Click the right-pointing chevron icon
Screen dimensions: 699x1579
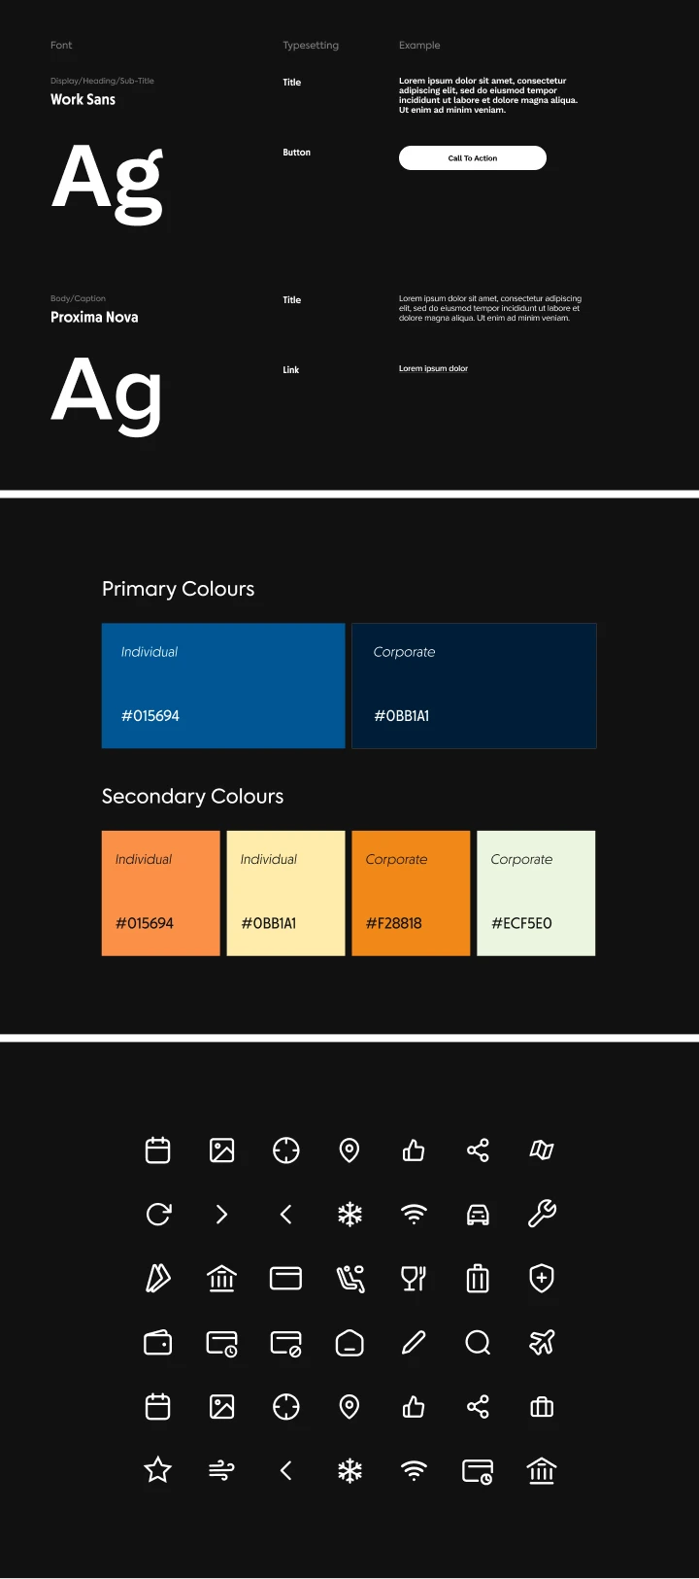221,1215
